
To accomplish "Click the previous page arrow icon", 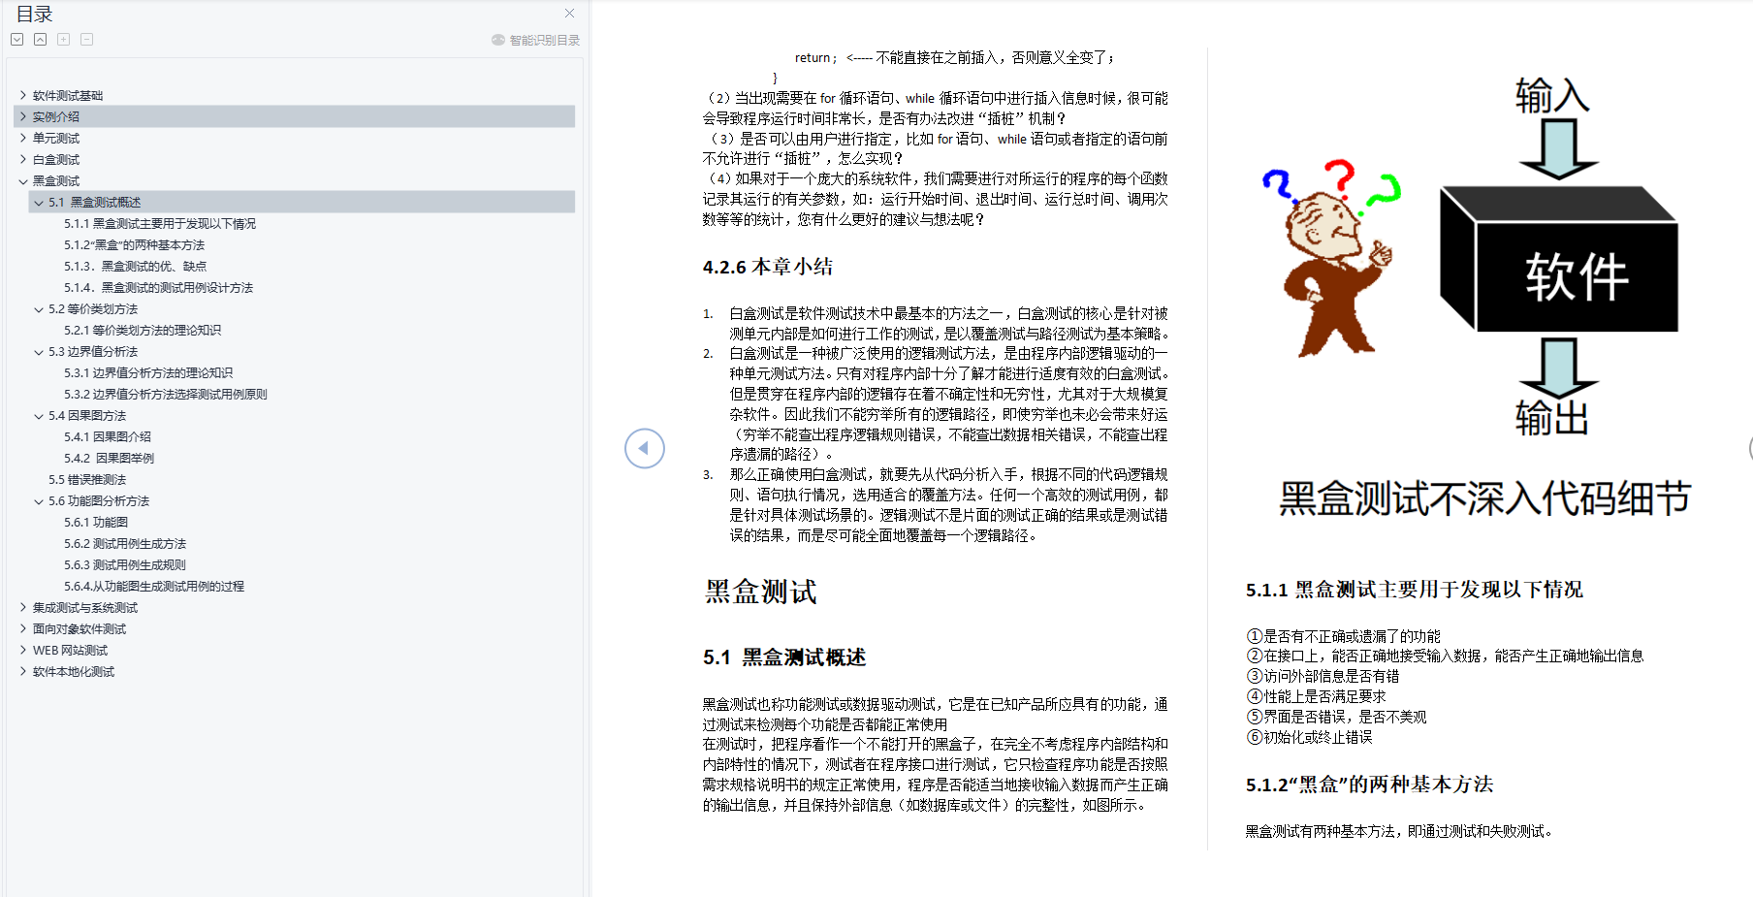I will pos(644,448).
